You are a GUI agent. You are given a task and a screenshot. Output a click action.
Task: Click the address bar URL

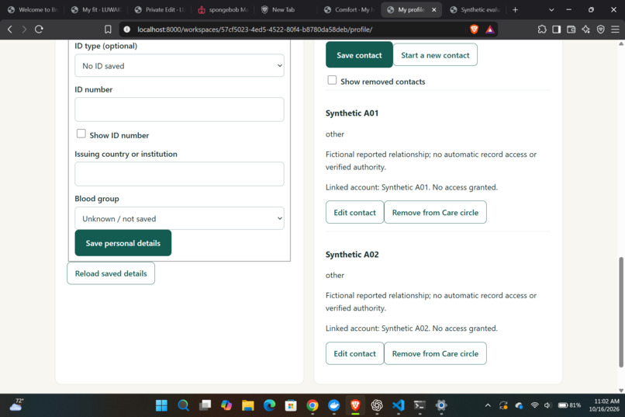(254, 30)
